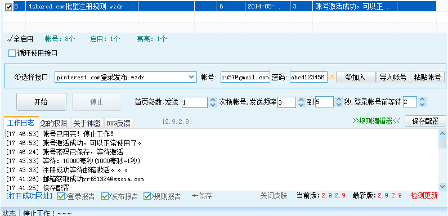Screen dimensions: 448x216
Task: Click the ←保存 link
Action: click(x=201, y=196)
